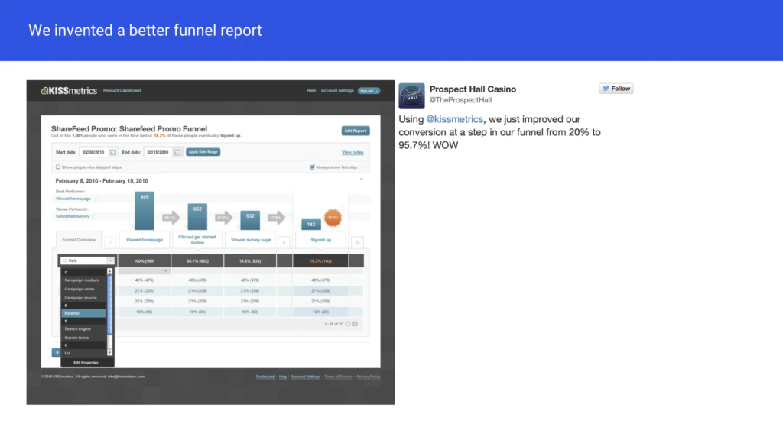
Task: Click the Twitter Follow button
Action: (616, 89)
